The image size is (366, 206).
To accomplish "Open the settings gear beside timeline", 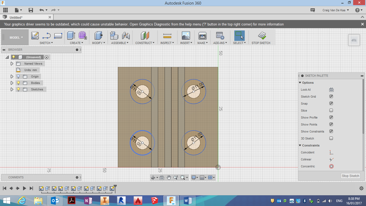I will click(x=361, y=188).
